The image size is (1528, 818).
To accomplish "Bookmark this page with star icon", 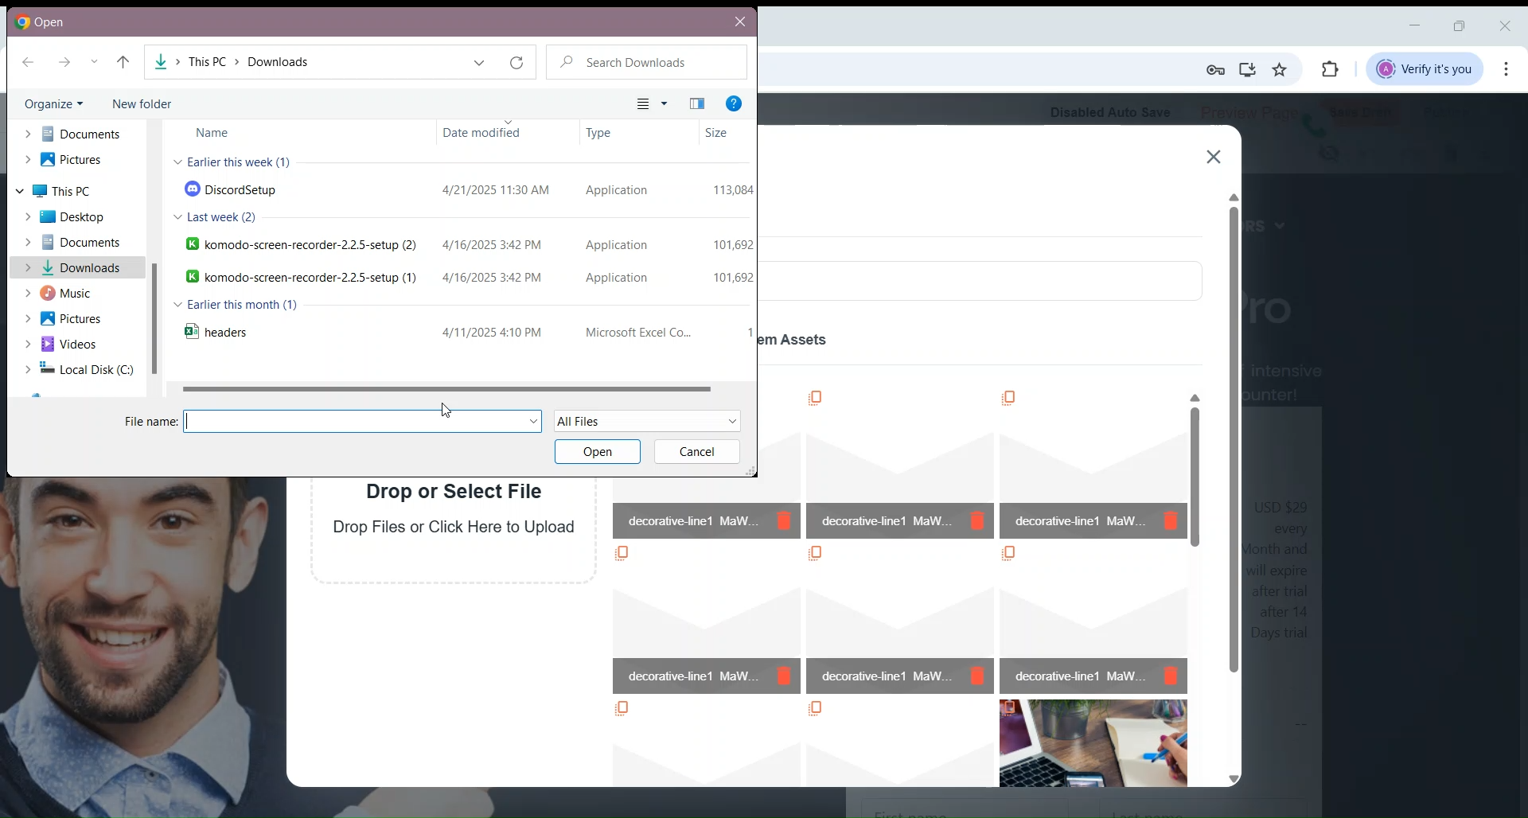I will [x=1281, y=70].
